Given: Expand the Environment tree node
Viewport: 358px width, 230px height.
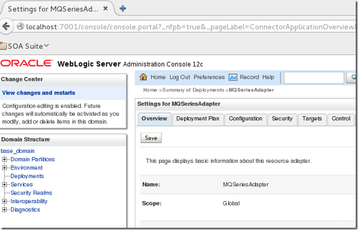Looking at the screenshot, I should pyautogui.click(x=5, y=168).
